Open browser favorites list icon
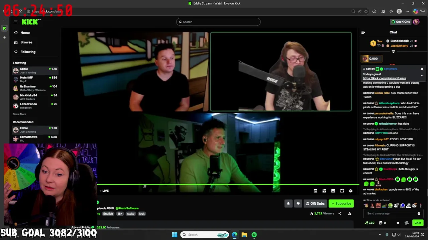The image size is (428, 240). click(391, 11)
